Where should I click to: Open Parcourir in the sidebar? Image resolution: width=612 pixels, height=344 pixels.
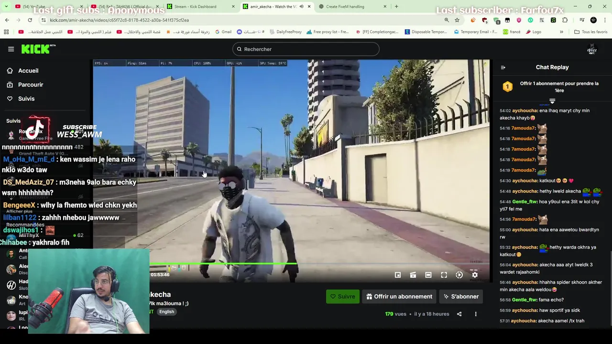[31, 85]
